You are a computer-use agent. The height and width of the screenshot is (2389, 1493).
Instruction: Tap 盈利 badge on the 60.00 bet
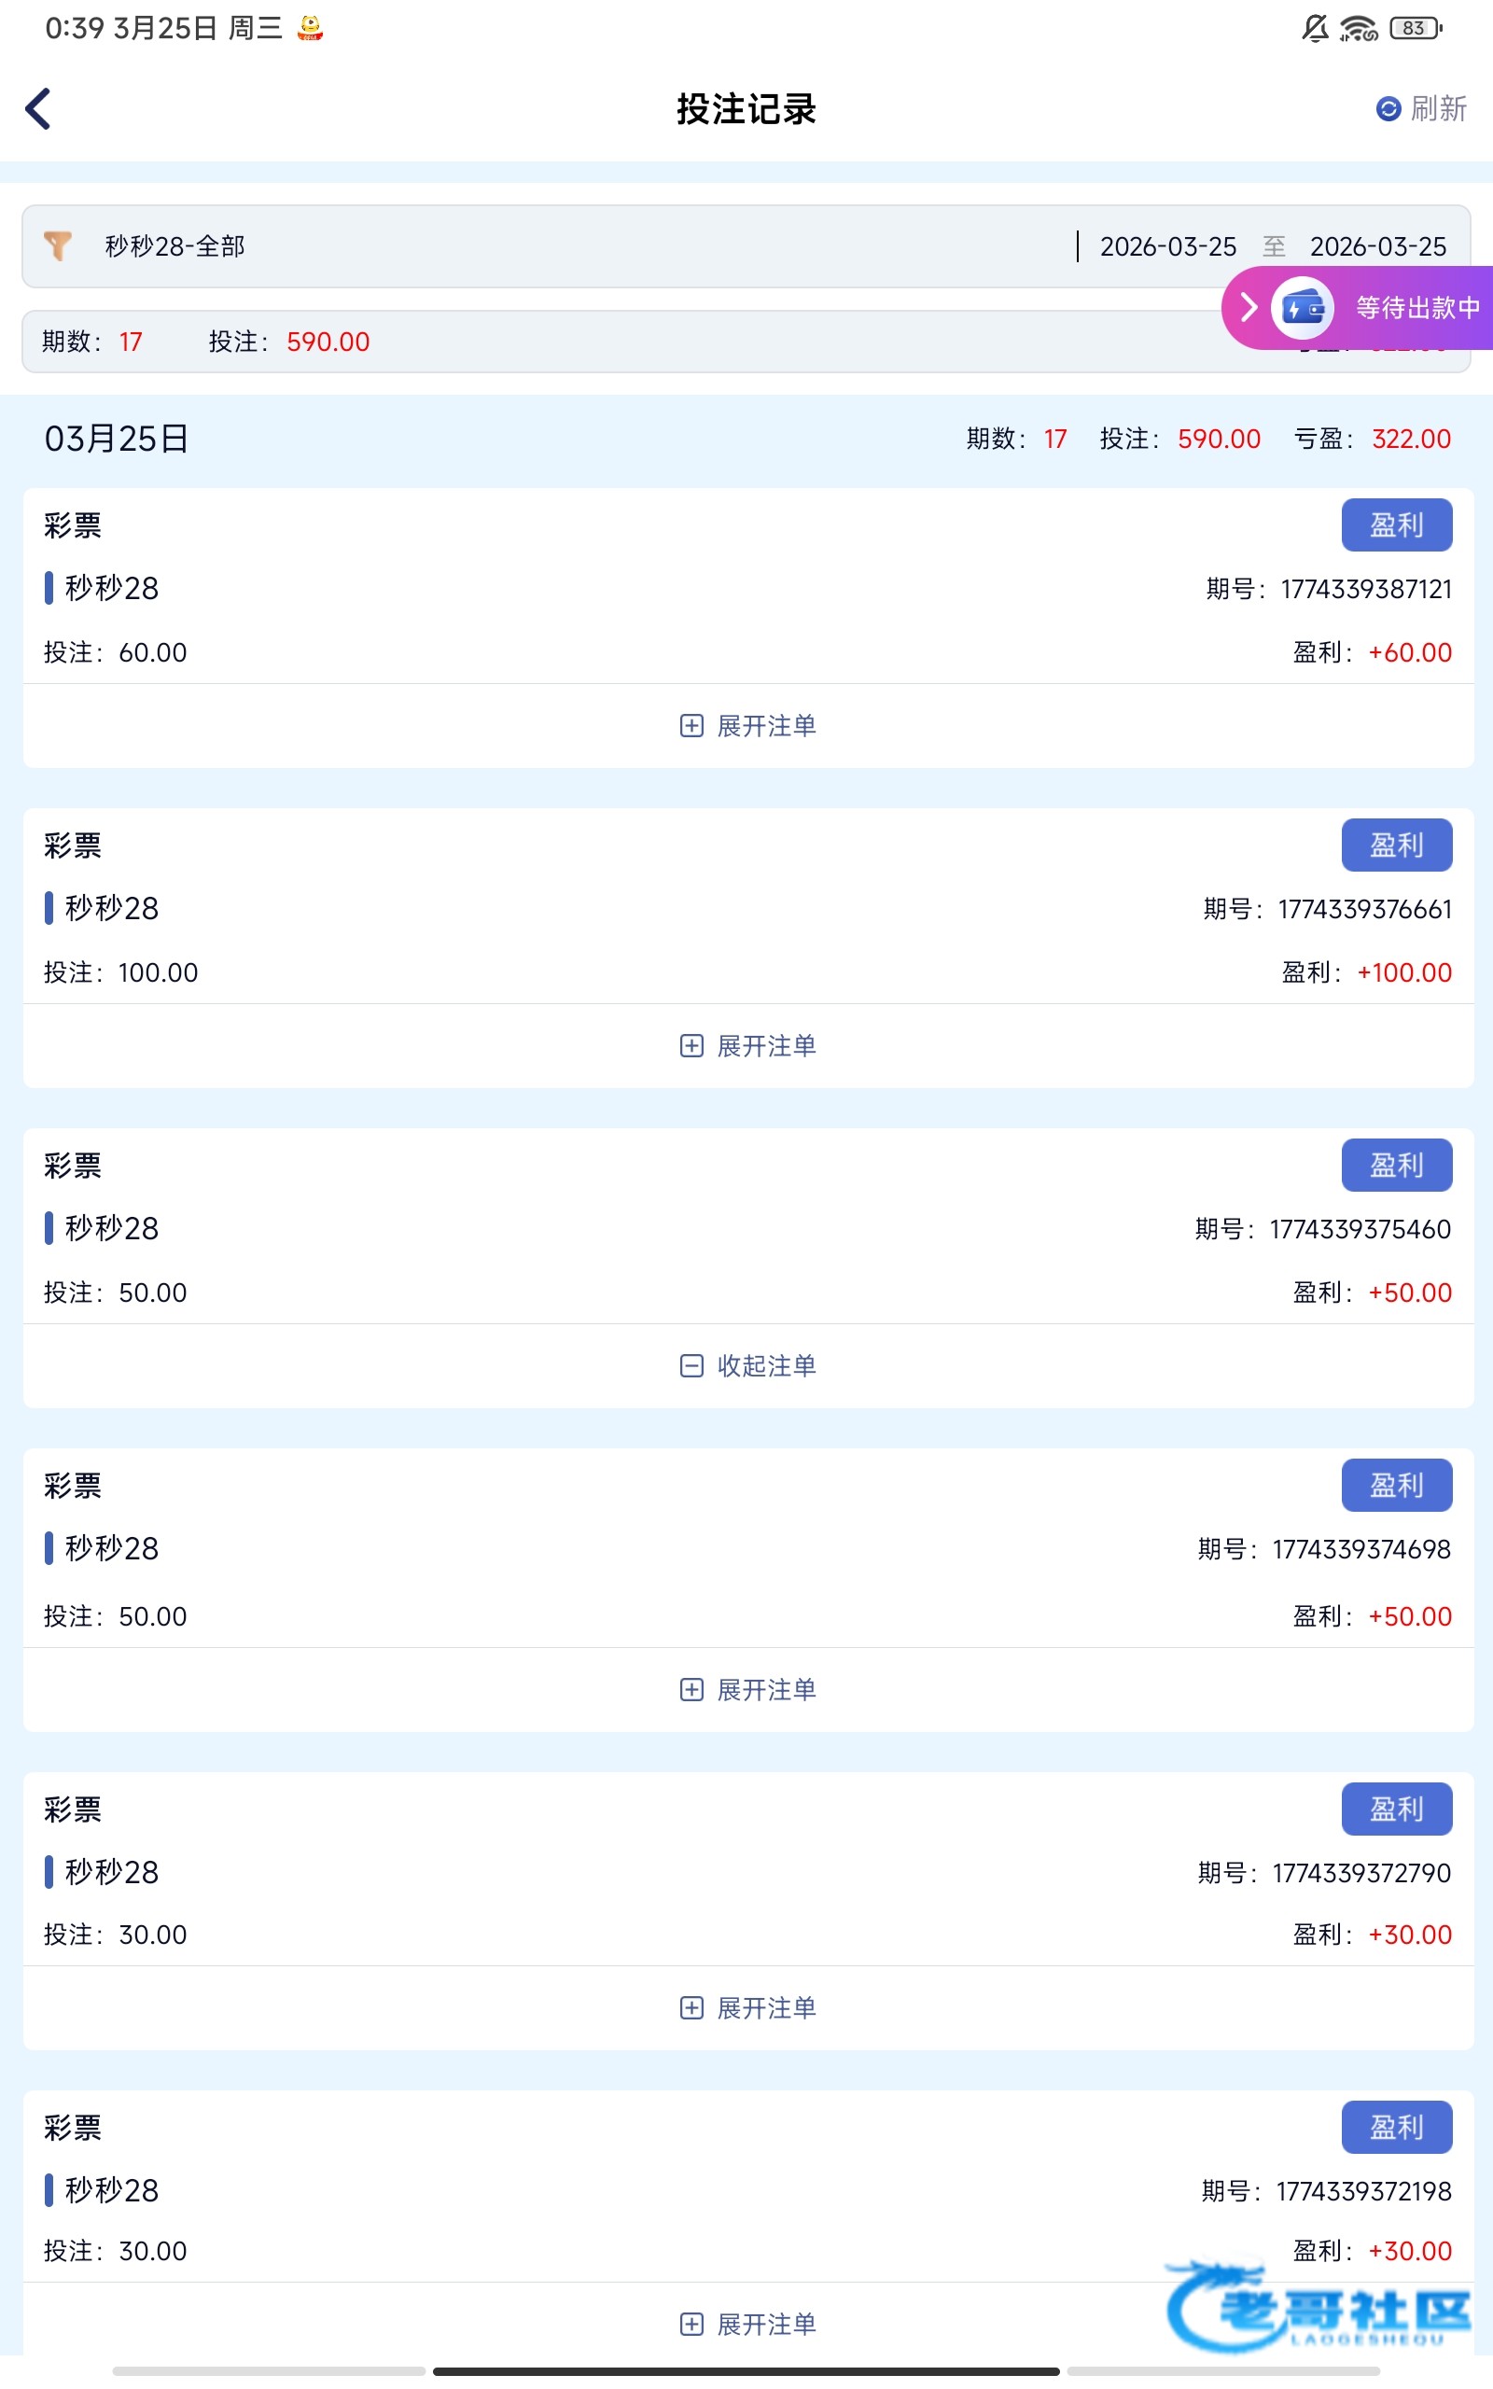[1396, 525]
